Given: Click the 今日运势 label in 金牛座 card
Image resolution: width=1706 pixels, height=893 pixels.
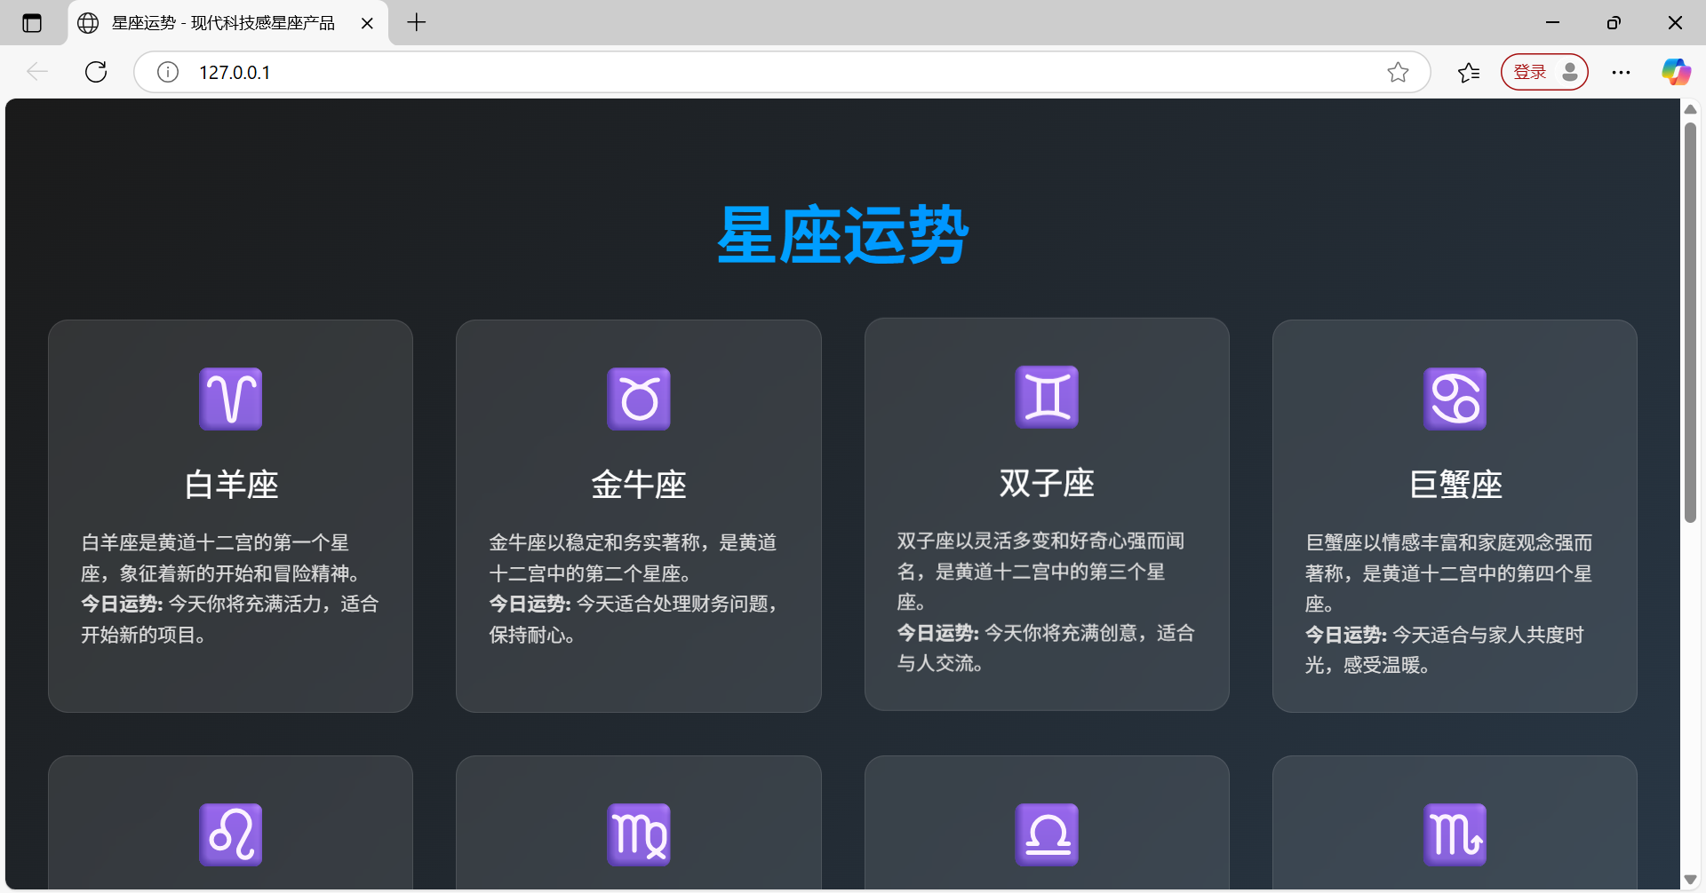Looking at the screenshot, I should (x=530, y=605).
